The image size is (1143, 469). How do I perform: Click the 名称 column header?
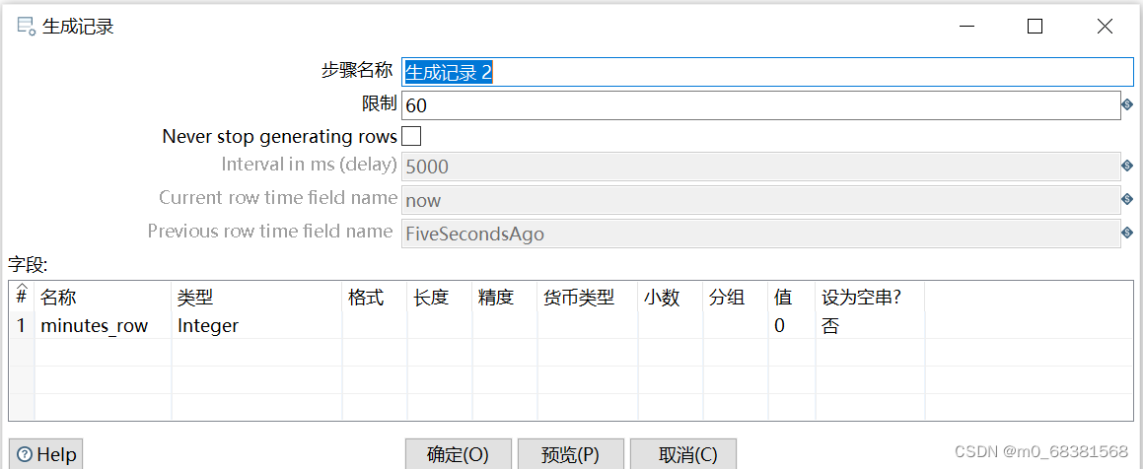[x=103, y=298]
